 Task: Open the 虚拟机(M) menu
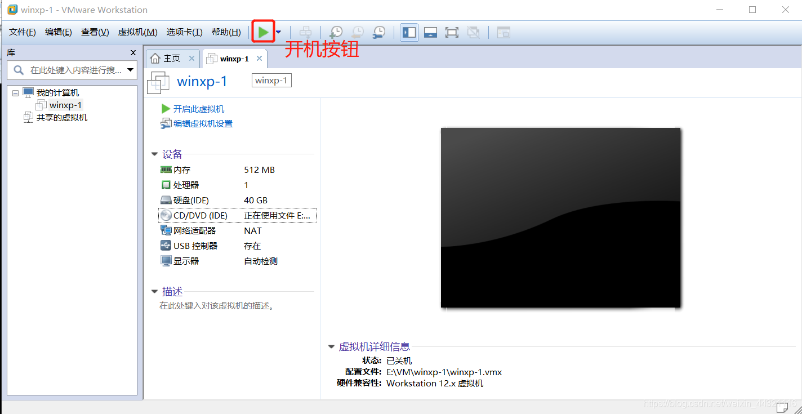[x=137, y=32]
